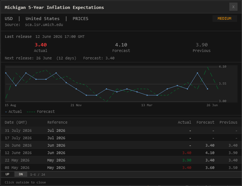Image resolution: width=242 pixels, height=186 pixels.
Task: Click the Next release: 26 June text
Action: pyautogui.click(x=28, y=58)
